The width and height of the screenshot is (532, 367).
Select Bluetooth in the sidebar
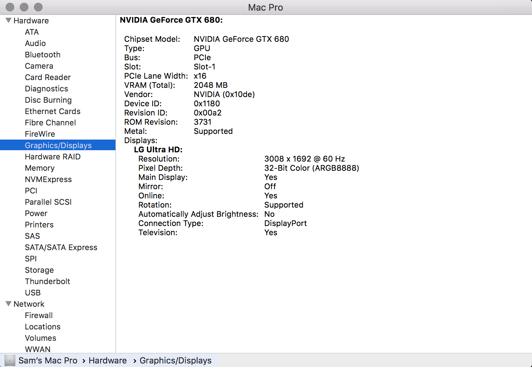point(43,55)
